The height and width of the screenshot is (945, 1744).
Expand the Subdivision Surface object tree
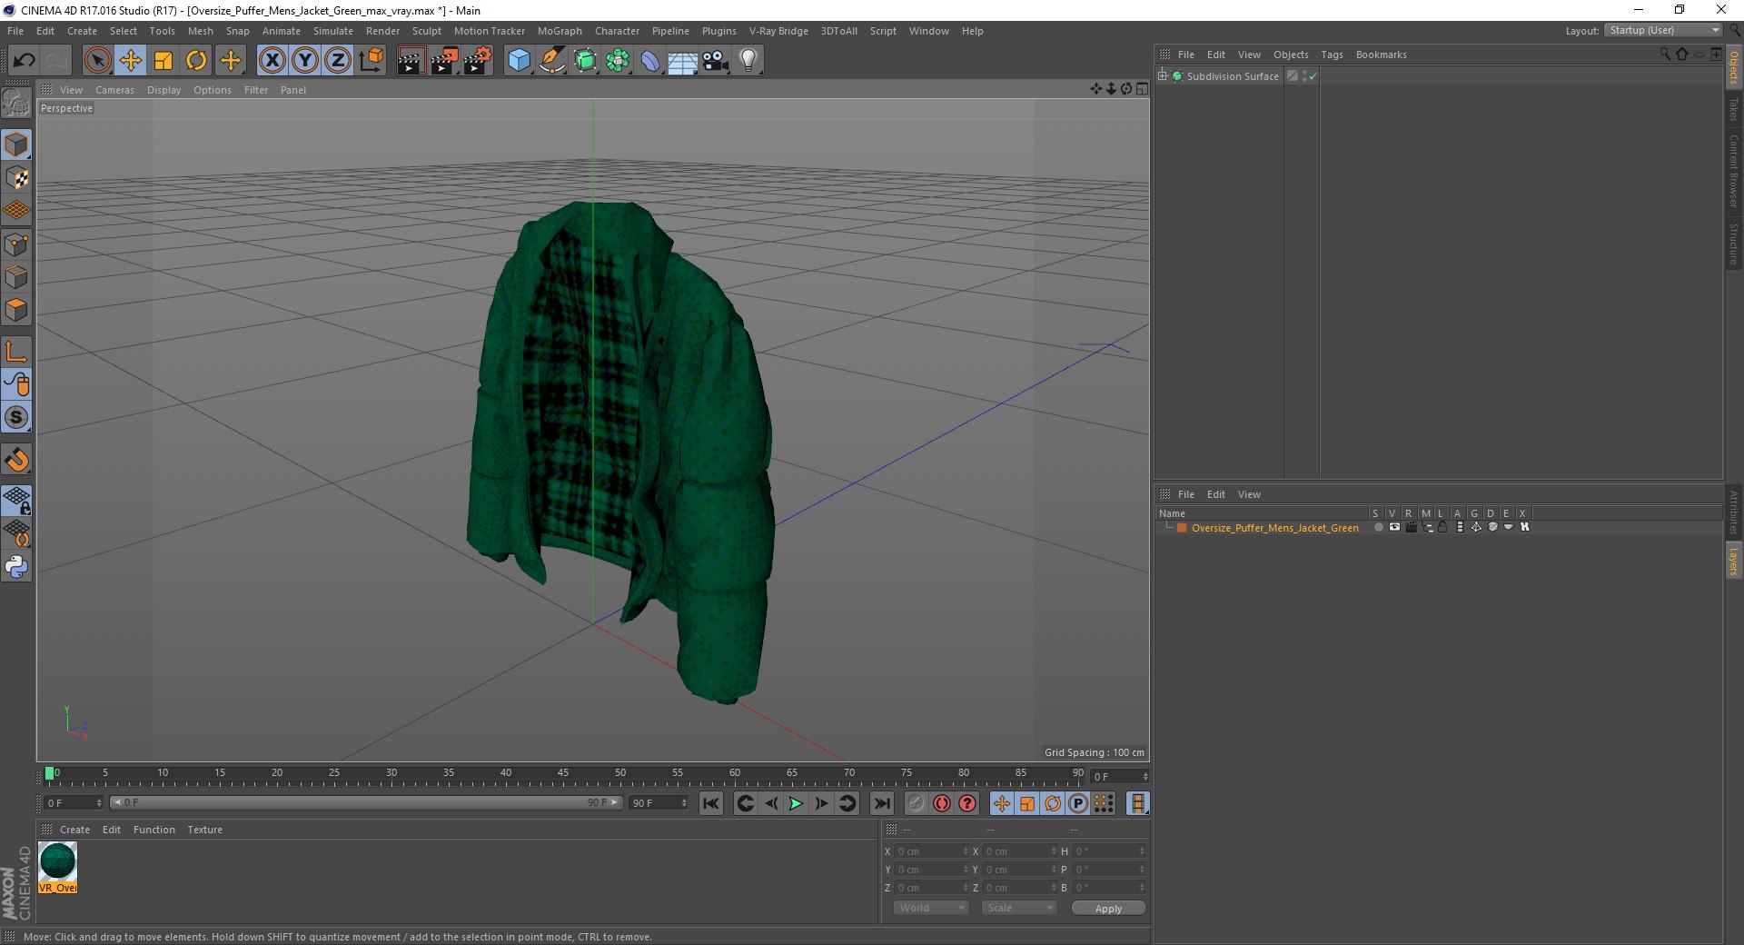click(1163, 76)
